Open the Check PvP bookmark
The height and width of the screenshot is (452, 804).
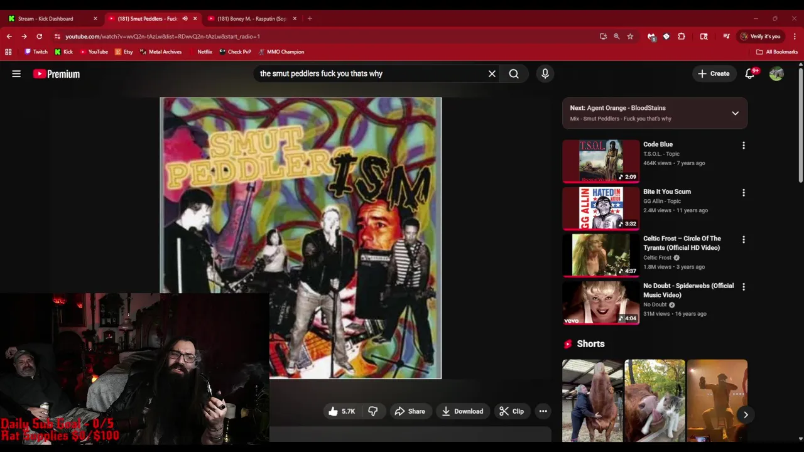[x=235, y=52]
